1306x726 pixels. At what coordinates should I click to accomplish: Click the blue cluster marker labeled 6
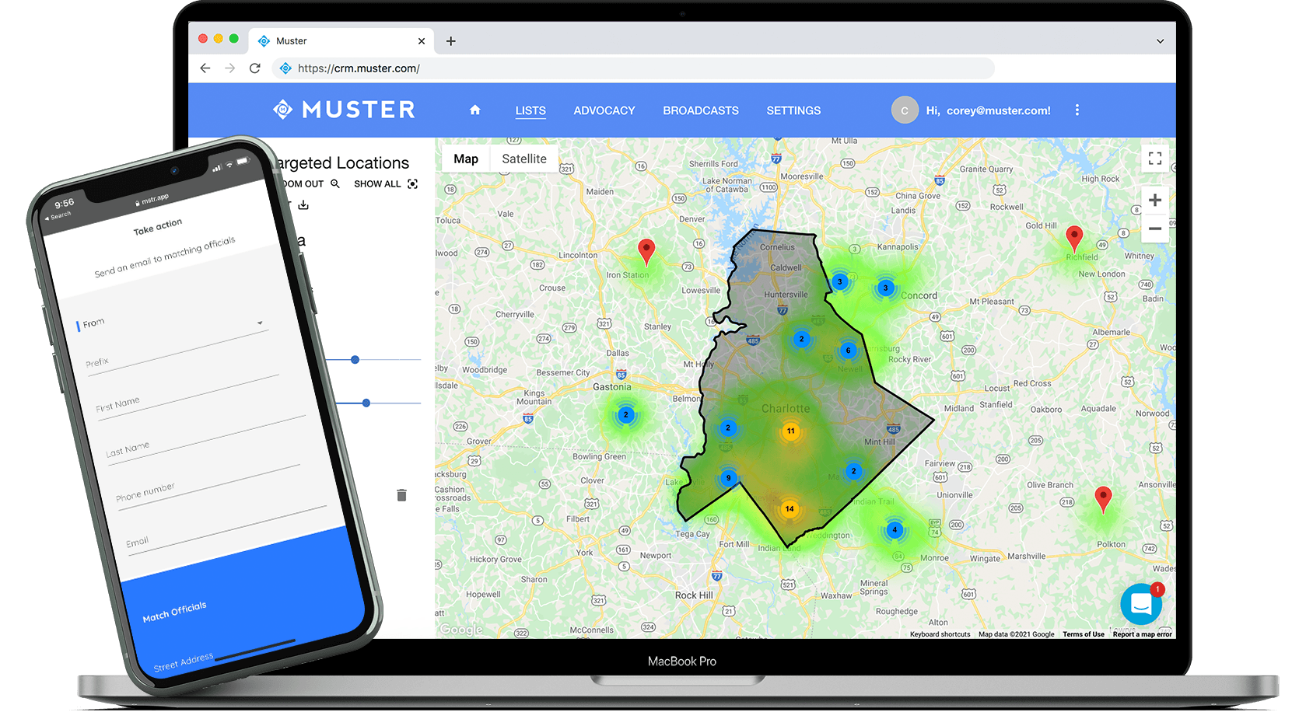click(x=848, y=351)
